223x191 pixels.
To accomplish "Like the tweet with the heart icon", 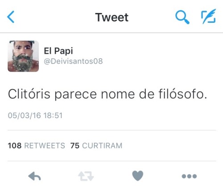I will pos(138,176).
